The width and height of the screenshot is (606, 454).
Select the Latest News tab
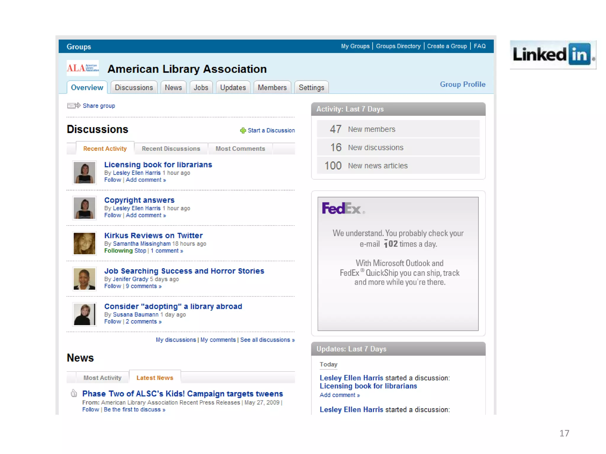tap(155, 377)
